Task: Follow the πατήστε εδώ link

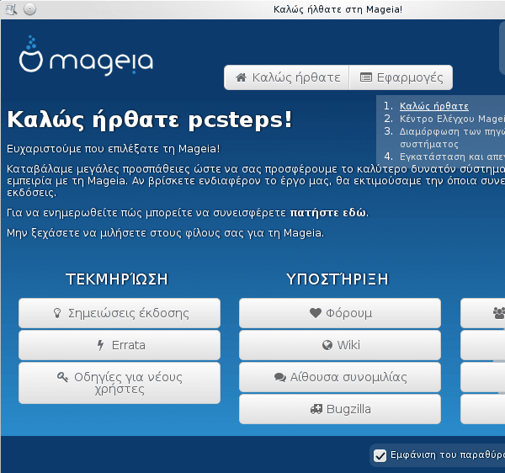Action: [328, 213]
